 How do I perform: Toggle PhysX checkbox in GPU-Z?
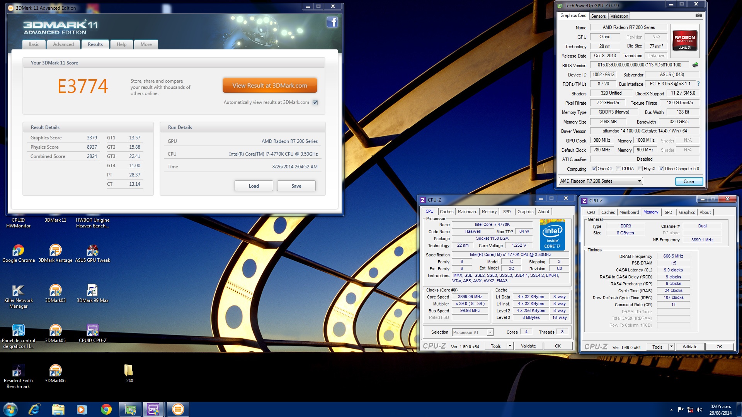[640, 169]
